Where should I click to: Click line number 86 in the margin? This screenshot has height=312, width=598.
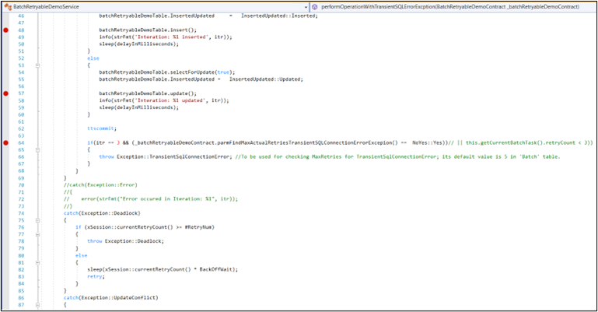[x=21, y=297]
